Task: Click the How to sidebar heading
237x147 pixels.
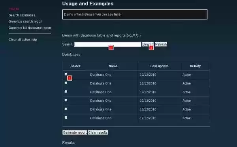Action: pyautogui.click(x=14, y=9)
